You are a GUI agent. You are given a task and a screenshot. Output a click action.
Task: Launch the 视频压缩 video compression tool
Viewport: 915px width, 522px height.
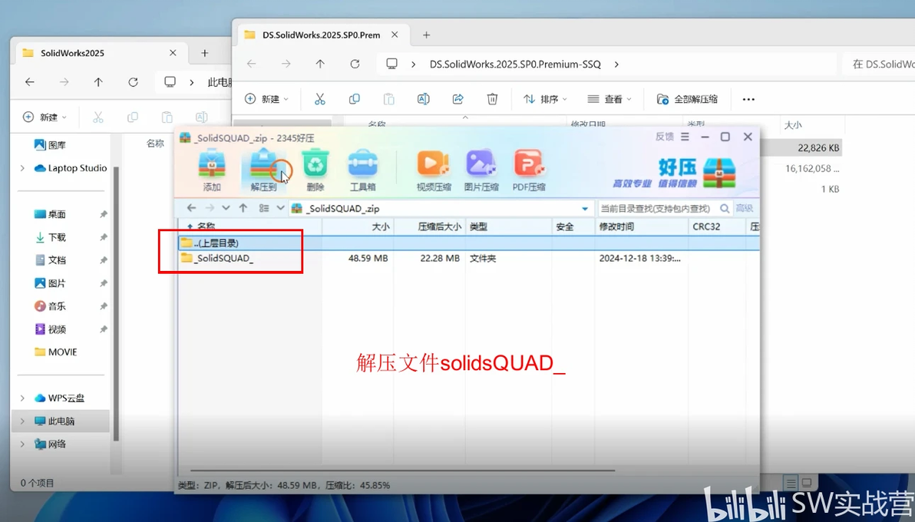coord(434,170)
